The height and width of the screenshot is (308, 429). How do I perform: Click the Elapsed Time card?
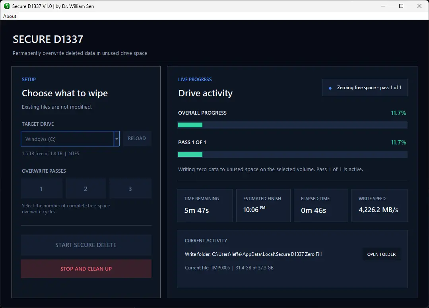click(321, 205)
